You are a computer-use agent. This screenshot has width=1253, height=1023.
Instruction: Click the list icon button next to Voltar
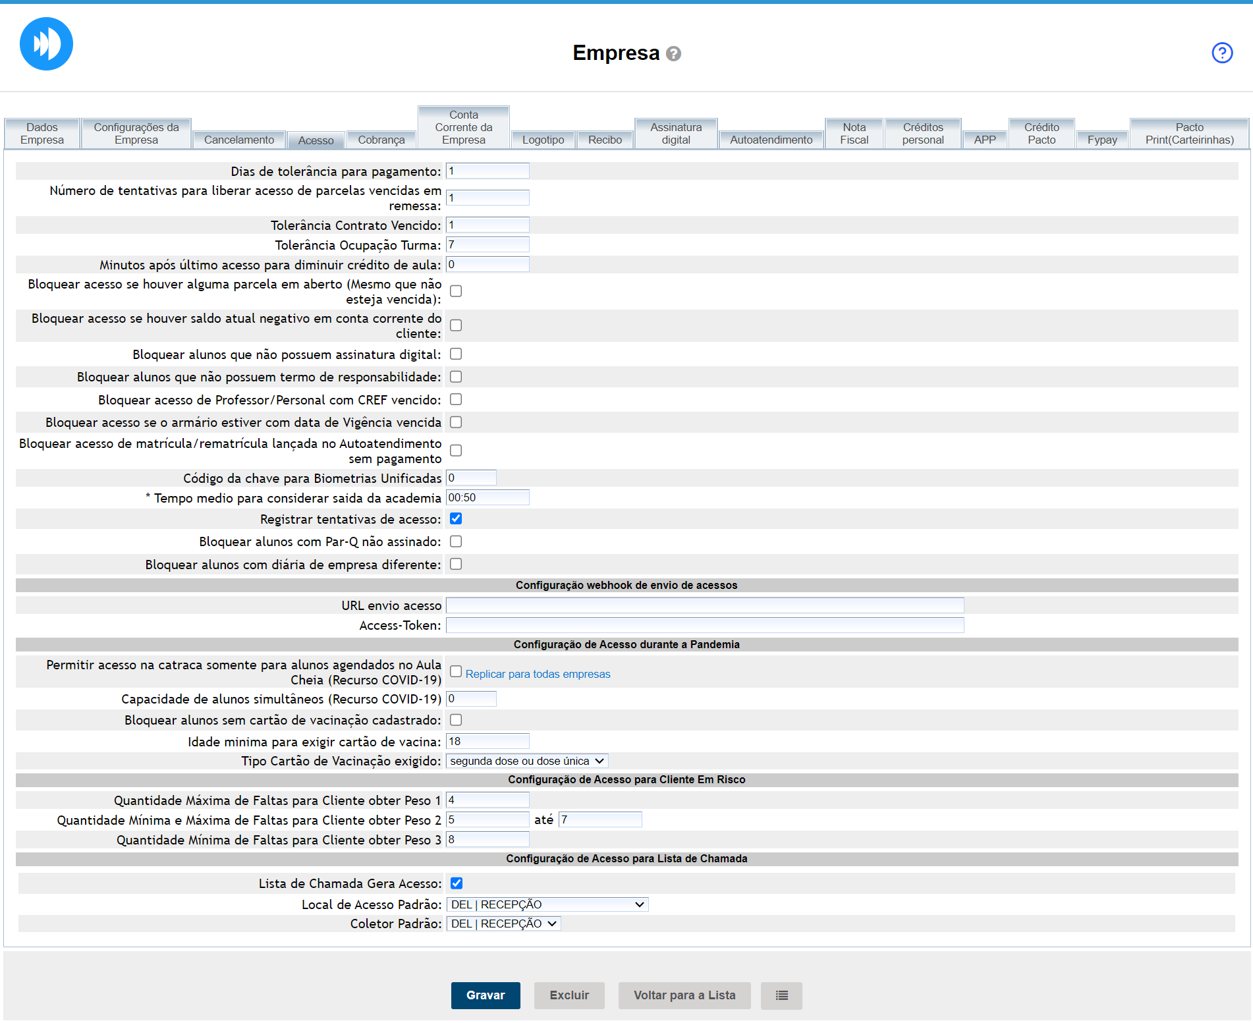pos(781,995)
